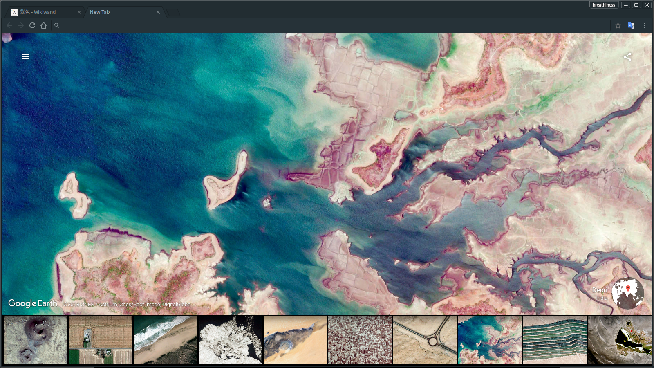Bookmark this page with the star icon

[x=618, y=25]
